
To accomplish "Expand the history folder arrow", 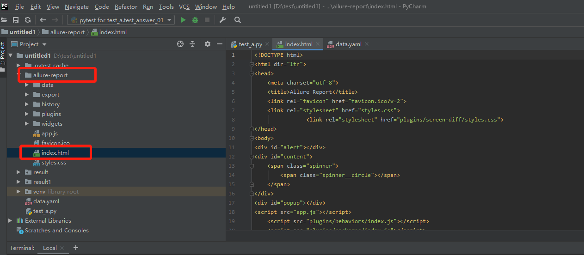I will coord(27,104).
